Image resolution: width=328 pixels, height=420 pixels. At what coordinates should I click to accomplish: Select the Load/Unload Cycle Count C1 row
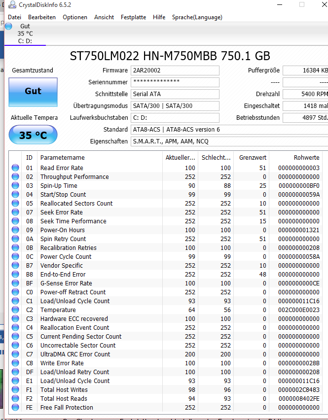tap(167, 301)
